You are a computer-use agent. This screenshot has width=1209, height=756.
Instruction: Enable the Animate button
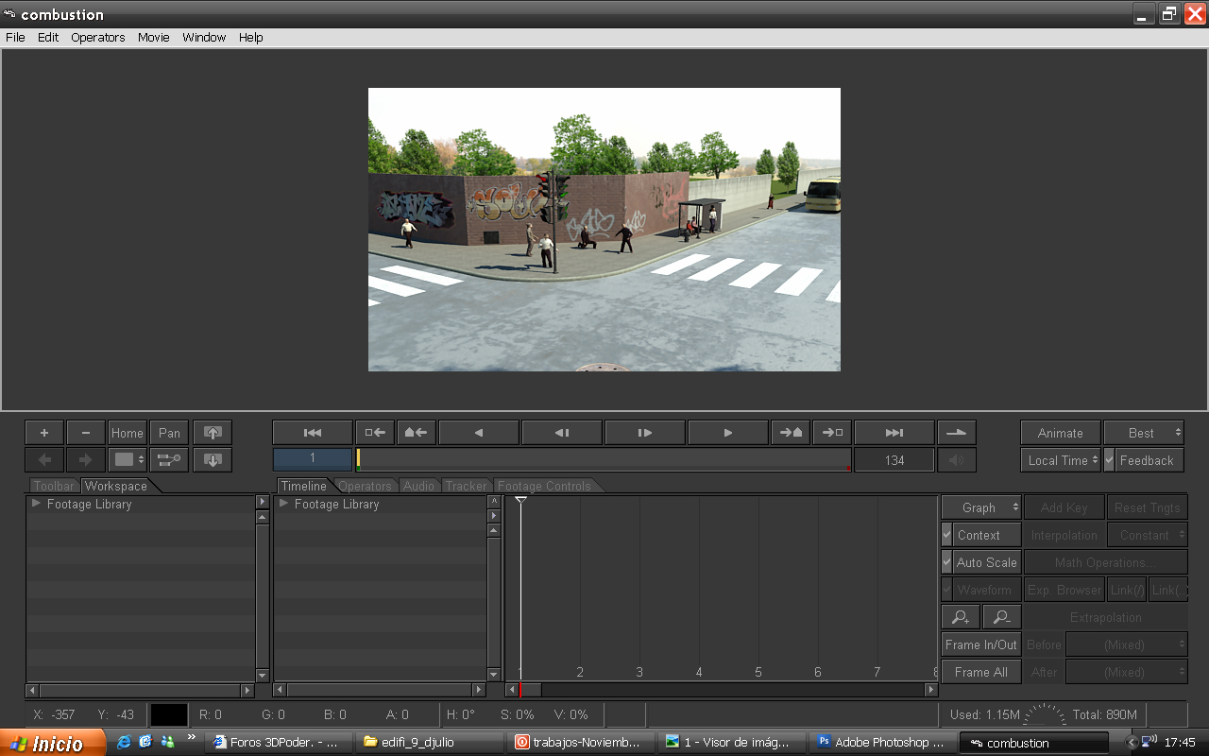point(1061,433)
